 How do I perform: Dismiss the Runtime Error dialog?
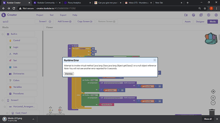pos(69,74)
